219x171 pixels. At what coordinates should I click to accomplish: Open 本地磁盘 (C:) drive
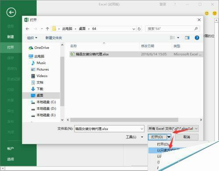[43, 102]
